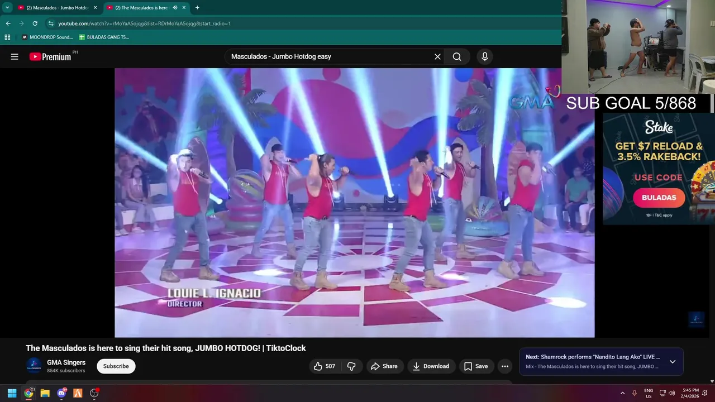Image resolution: width=715 pixels, height=402 pixels.
Task: View site information icon in address bar
Action: 51,23
